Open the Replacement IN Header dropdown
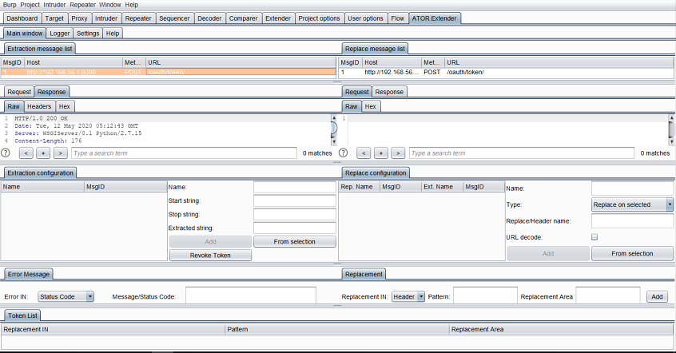Viewport: 676px width, 353px height. click(x=409, y=296)
